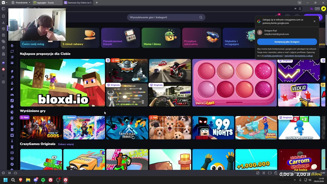
Task: Open the volume control in the system tray
Action: point(310,180)
